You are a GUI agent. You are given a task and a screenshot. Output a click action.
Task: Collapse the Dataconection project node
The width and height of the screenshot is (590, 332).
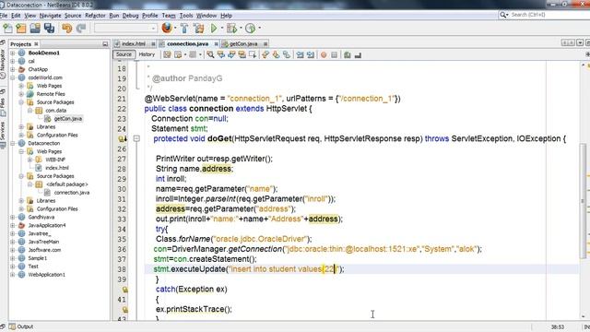pos(13,144)
